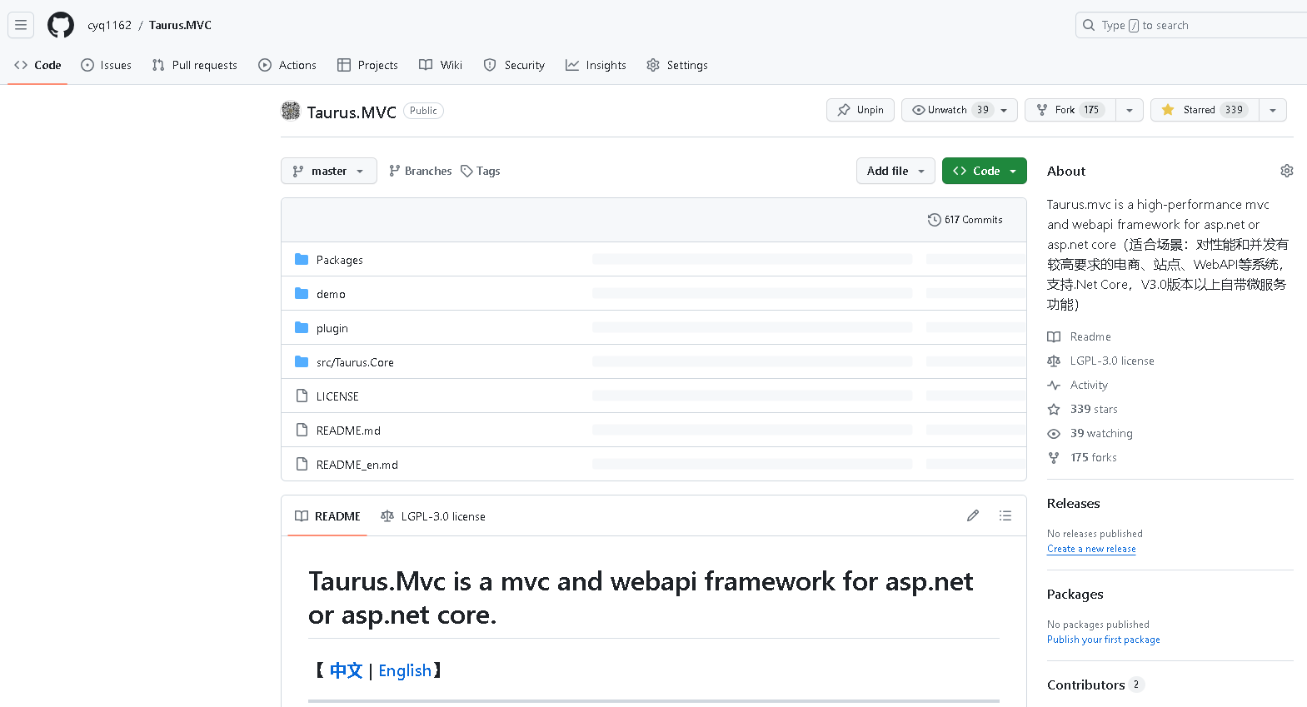Viewport: 1307px width, 707px height.
Task: Open the Wiki tab
Action: coord(441,65)
